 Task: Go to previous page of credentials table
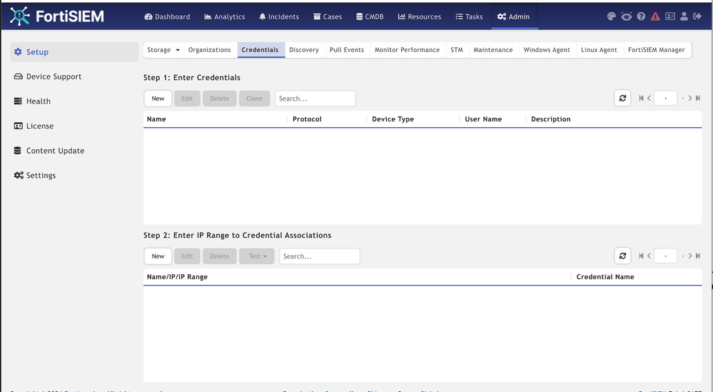coord(649,99)
